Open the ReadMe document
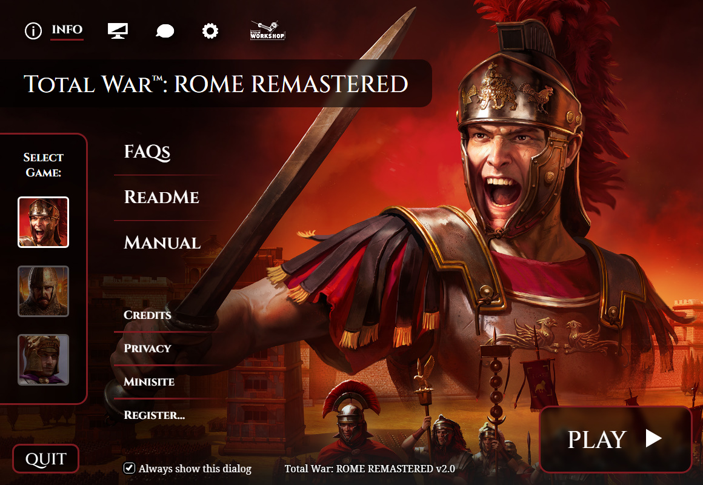The width and height of the screenshot is (703, 485). pyautogui.click(x=161, y=198)
